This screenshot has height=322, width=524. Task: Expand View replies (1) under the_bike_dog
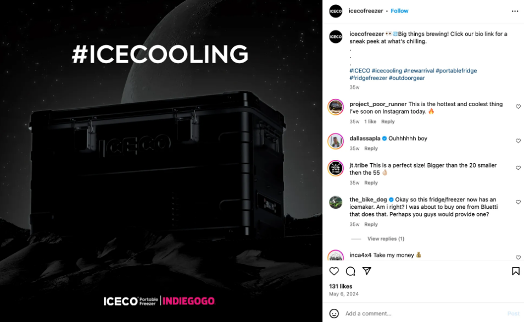pyautogui.click(x=386, y=238)
